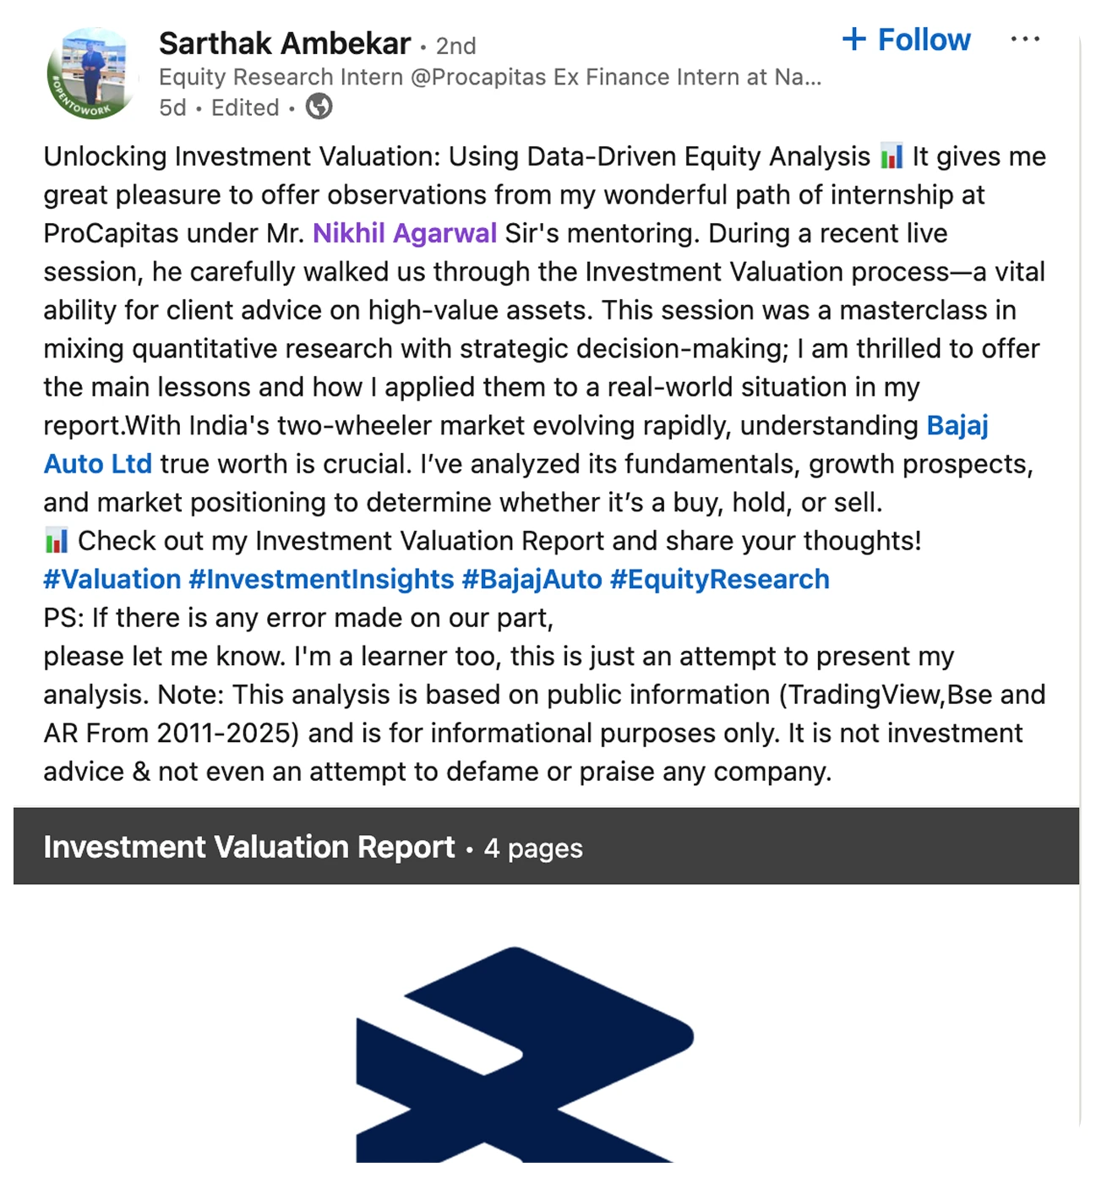Click the bar chart emoji before Check out

(x=57, y=540)
